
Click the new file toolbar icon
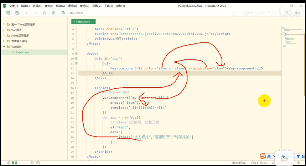coord(8,13)
